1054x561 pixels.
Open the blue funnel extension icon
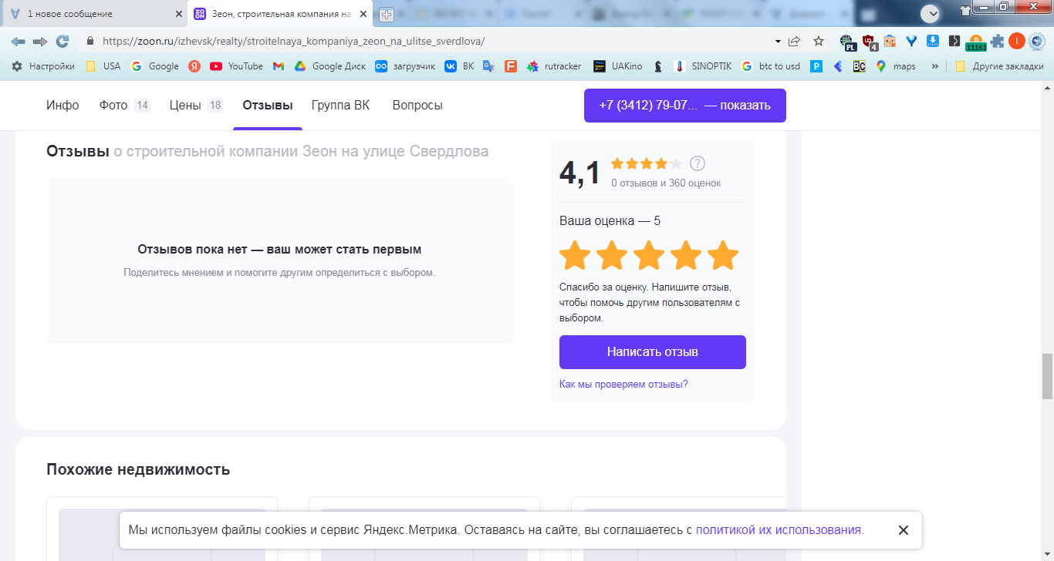pos(911,41)
